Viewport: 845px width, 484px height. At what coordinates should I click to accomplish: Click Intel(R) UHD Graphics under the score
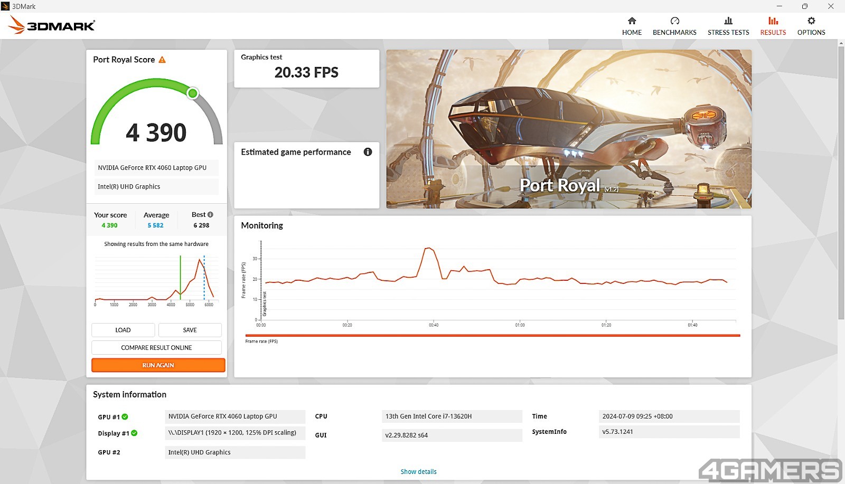pyautogui.click(x=156, y=187)
